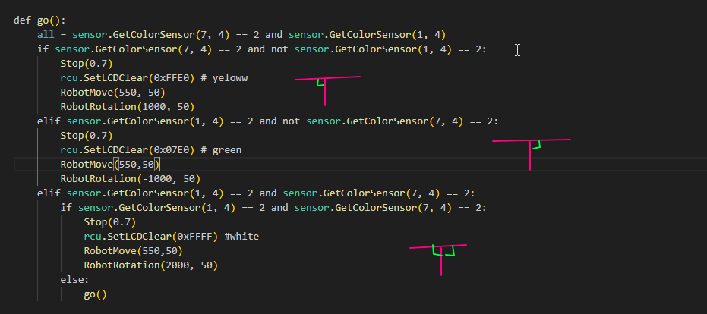This screenshot has width=707, height=314.
Task: Click the second "elif" keyword
Action: (x=49, y=193)
